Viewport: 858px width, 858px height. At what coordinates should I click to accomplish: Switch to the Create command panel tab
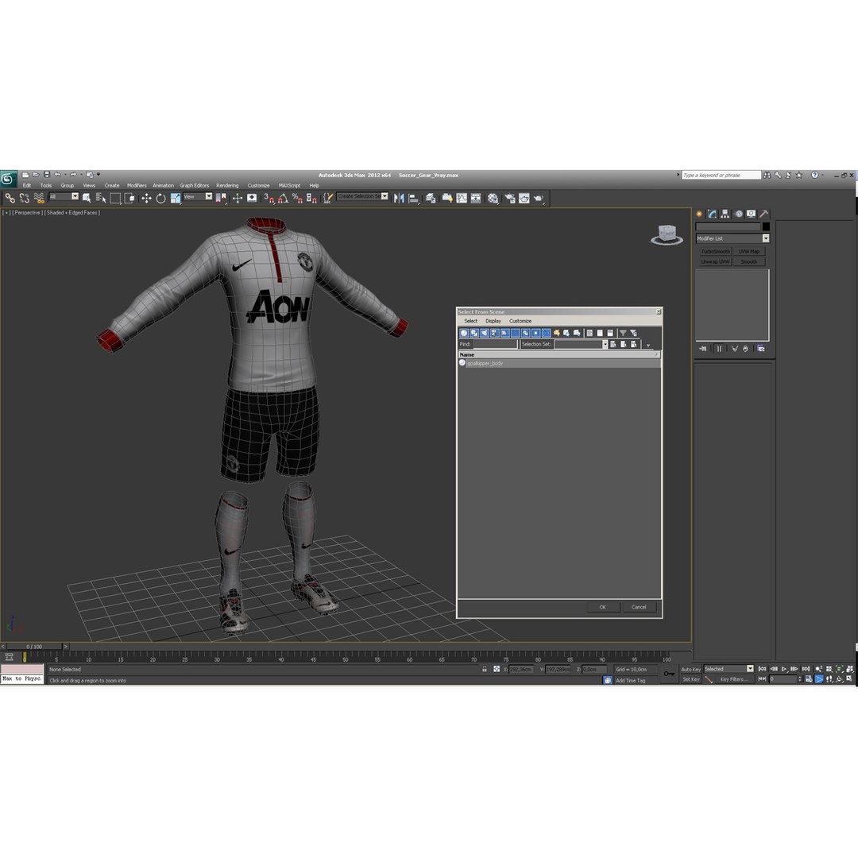click(x=699, y=214)
